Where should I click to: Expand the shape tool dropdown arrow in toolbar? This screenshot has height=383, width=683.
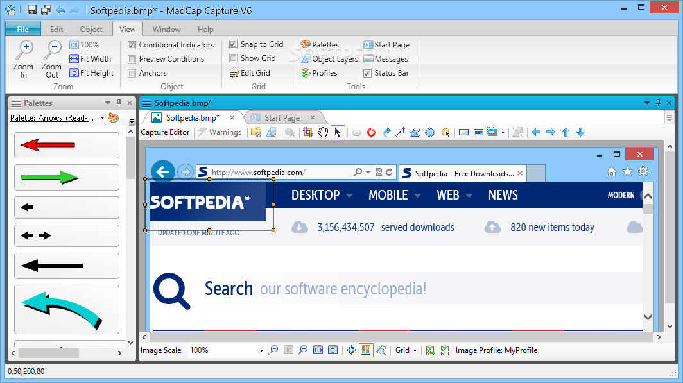pos(503,132)
